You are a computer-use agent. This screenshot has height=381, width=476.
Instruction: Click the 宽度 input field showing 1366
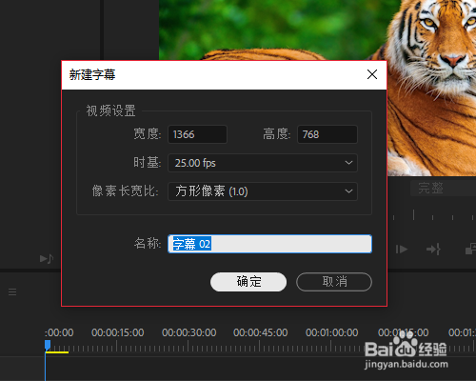point(197,134)
